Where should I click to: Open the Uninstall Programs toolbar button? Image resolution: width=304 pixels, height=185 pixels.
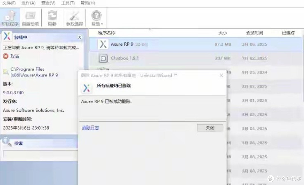tap(10, 18)
